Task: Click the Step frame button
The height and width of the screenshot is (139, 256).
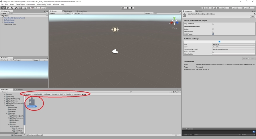Action: pos(132,8)
